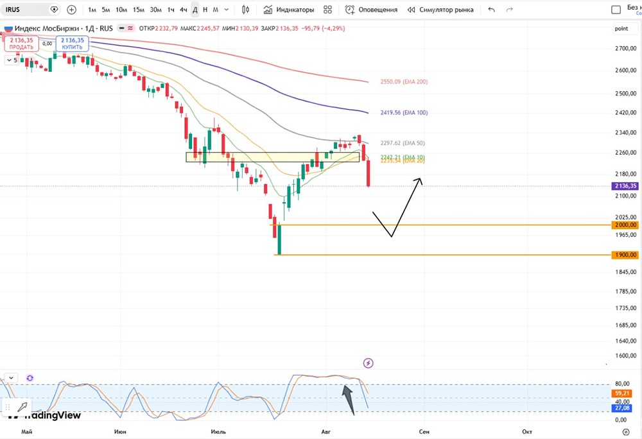The image size is (642, 439).
Task: Click the blue stochastic value 27,08
Action: 621,408
